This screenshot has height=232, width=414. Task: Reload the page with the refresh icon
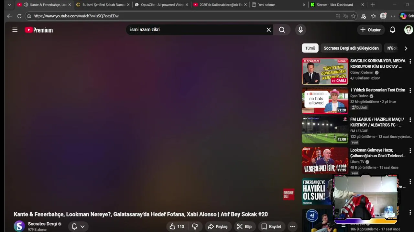(19, 16)
